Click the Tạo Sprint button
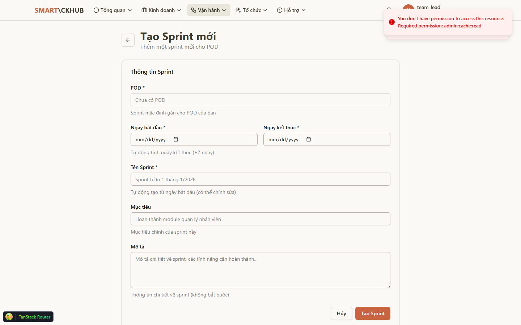 point(373,313)
